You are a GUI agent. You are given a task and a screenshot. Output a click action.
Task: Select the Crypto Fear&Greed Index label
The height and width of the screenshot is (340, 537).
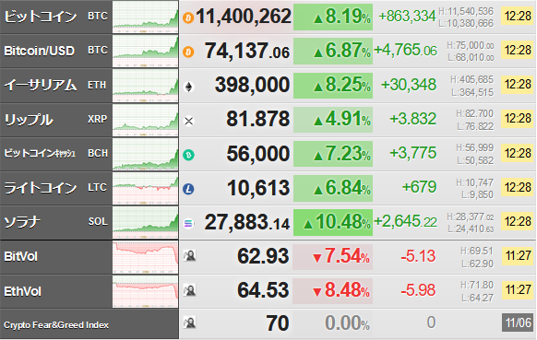pos(56,325)
